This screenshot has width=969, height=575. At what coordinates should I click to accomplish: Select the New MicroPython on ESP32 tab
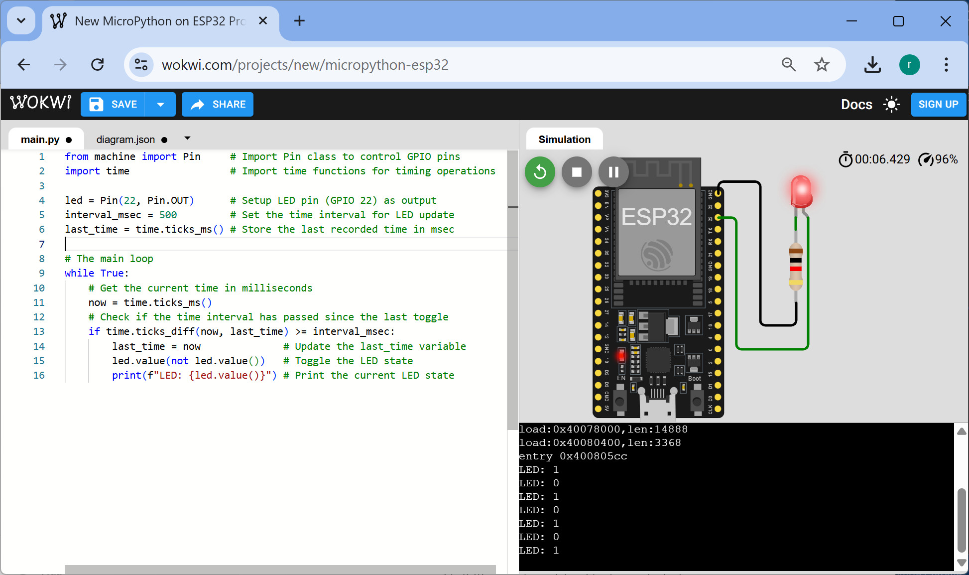coord(160,21)
